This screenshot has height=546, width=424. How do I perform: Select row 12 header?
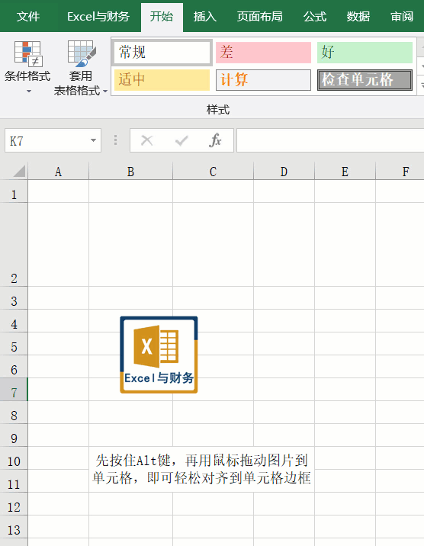click(x=14, y=503)
